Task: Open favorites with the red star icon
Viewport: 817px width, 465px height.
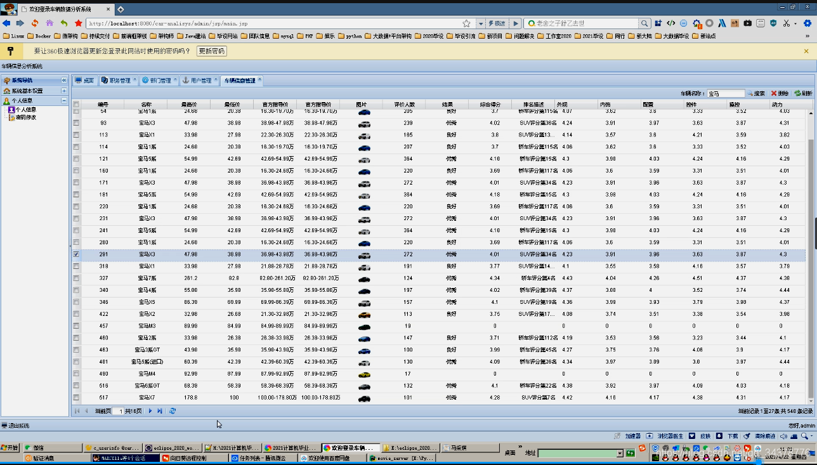Action: click(79, 23)
